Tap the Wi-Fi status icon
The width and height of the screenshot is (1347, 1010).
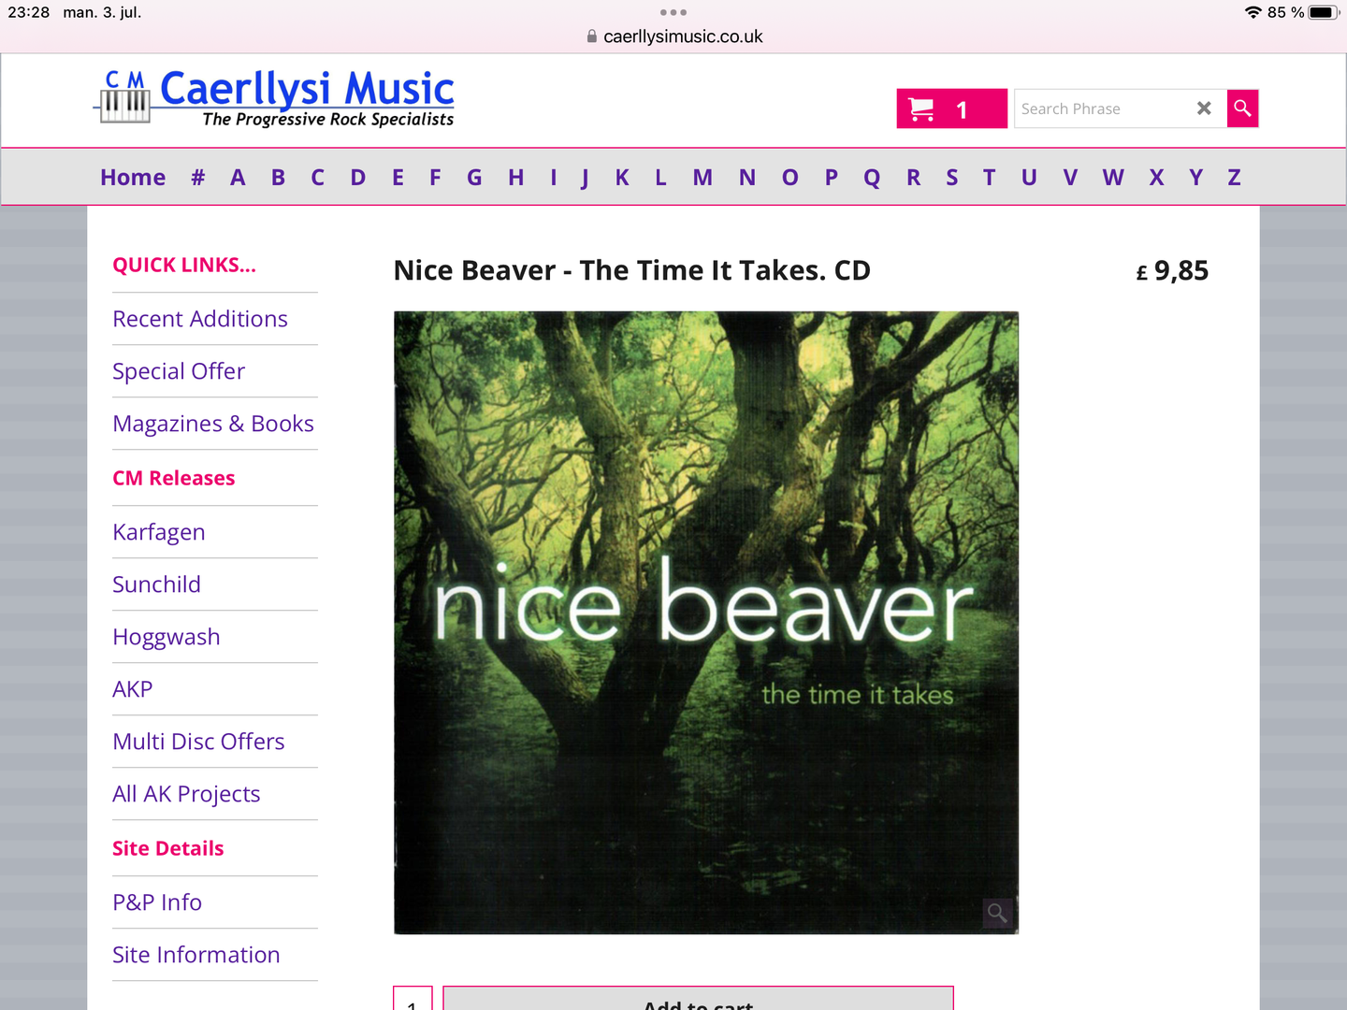[x=1253, y=12]
